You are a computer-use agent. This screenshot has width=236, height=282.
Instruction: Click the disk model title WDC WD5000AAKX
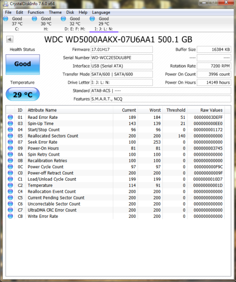click(118, 40)
